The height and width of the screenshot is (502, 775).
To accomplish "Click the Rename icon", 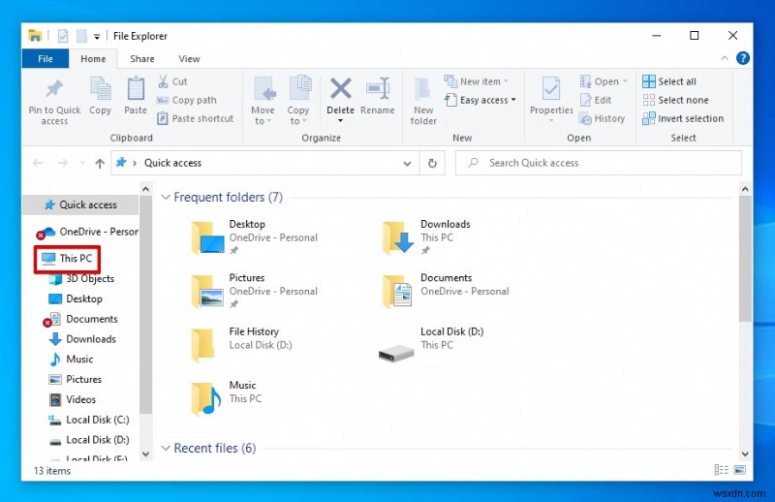I will [x=378, y=88].
